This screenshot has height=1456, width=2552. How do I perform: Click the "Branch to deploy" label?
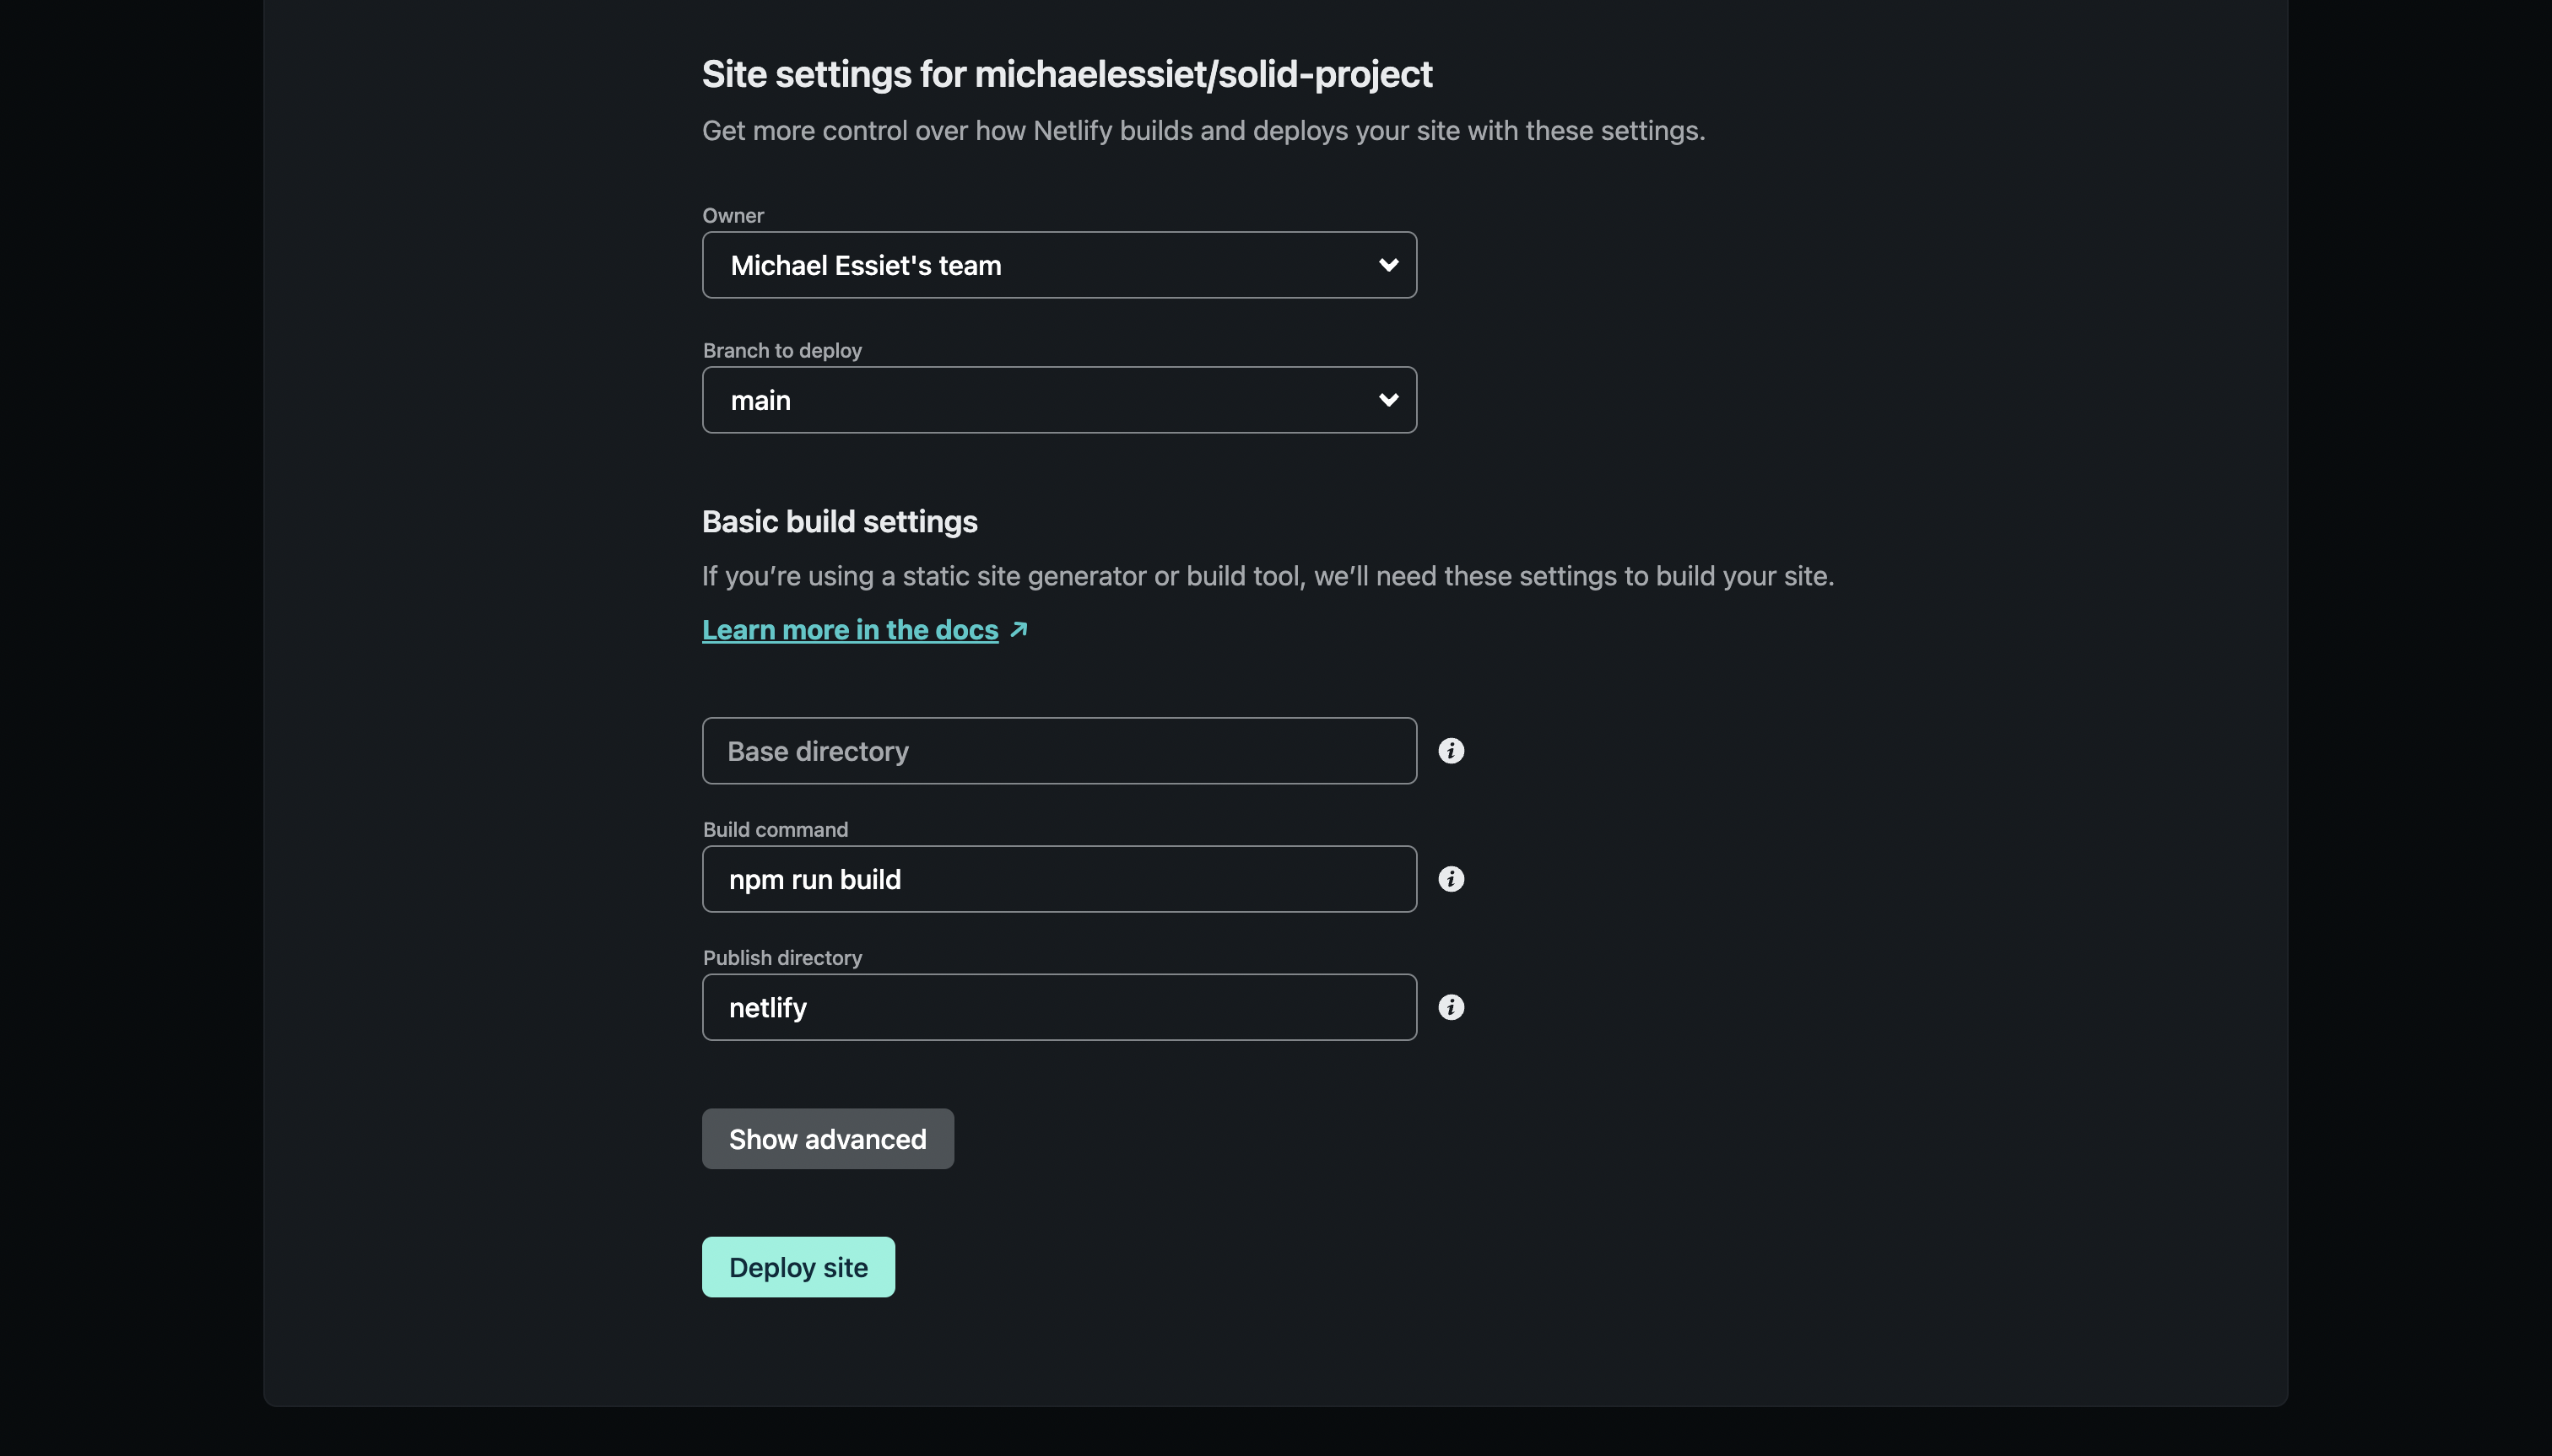(781, 351)
